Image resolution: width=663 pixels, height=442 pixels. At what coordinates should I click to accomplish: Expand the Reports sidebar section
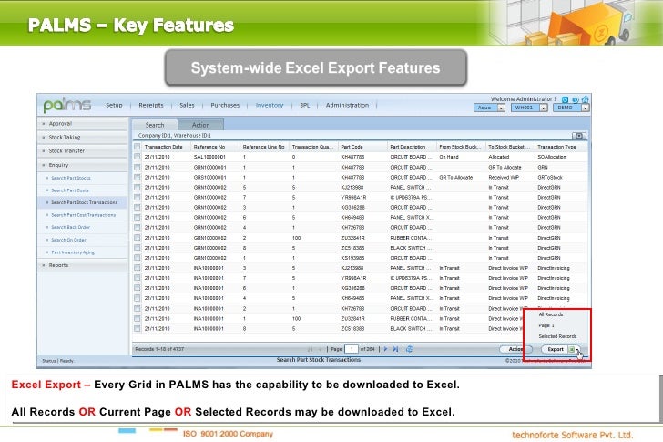[x=83, y=265]
